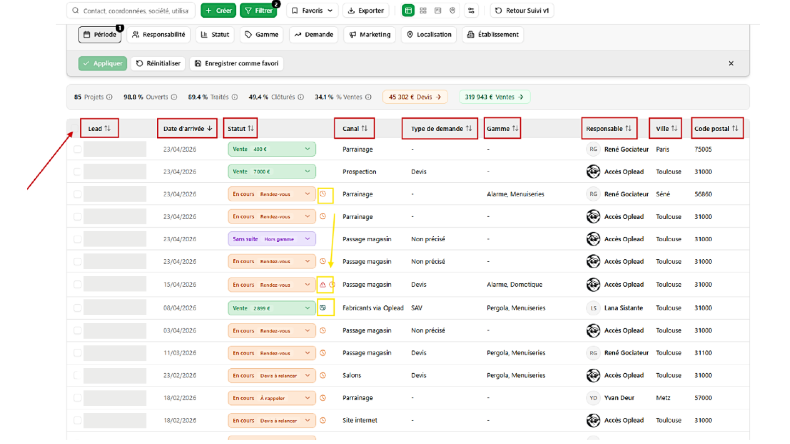Click the icon beside Vente 2 899 €

coord(323,308)
